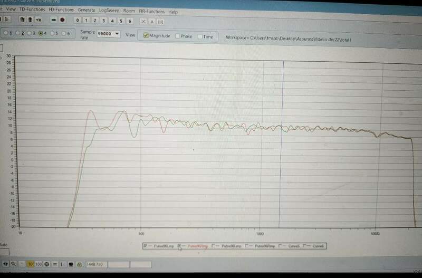The height and width of the screenshot is (278, 422).
Task: Enable the Phase view checkbox
Action: 178,36
